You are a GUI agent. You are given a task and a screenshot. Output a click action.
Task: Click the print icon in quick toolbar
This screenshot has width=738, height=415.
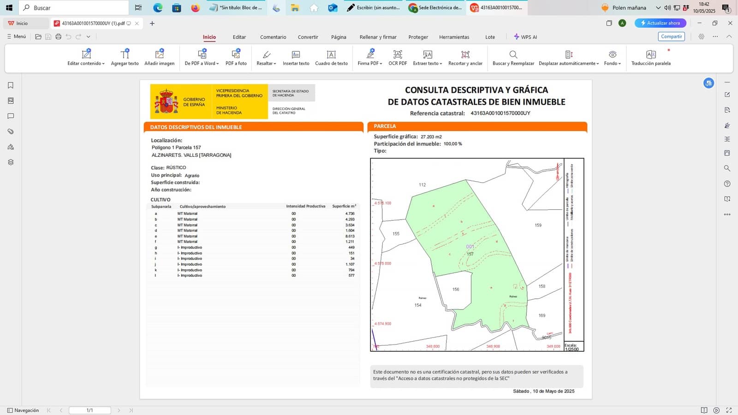point(58,36)
